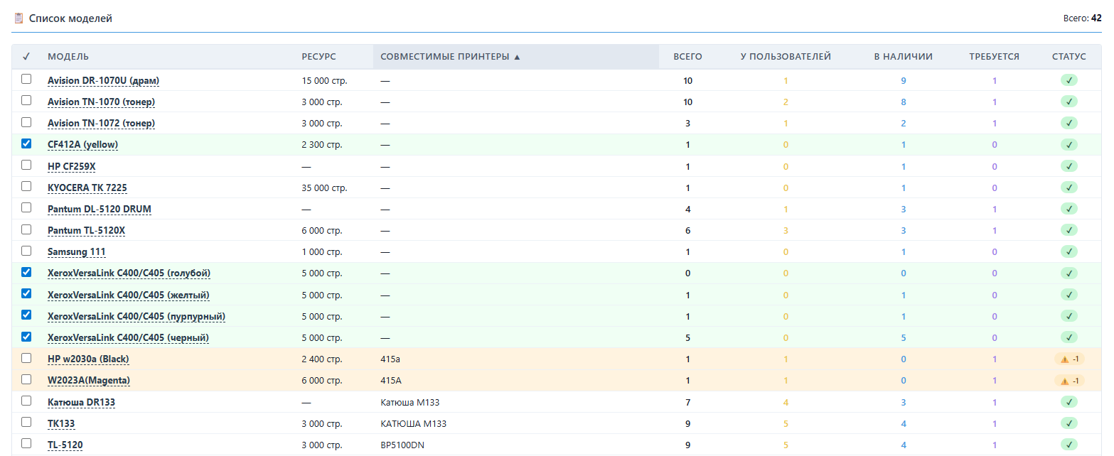Click green status check for TK133
This screenshot has width=1114, height=456.
pos(1069,423)
